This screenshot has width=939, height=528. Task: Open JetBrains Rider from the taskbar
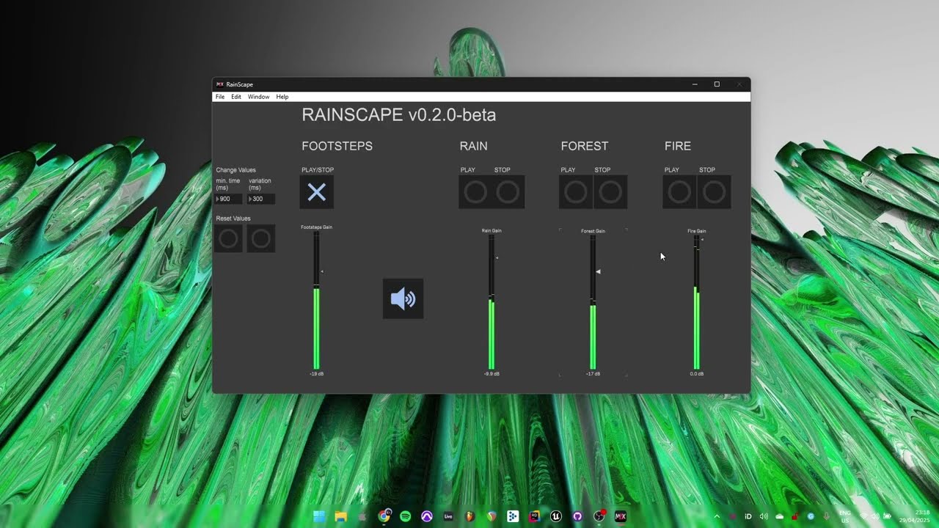535,516
